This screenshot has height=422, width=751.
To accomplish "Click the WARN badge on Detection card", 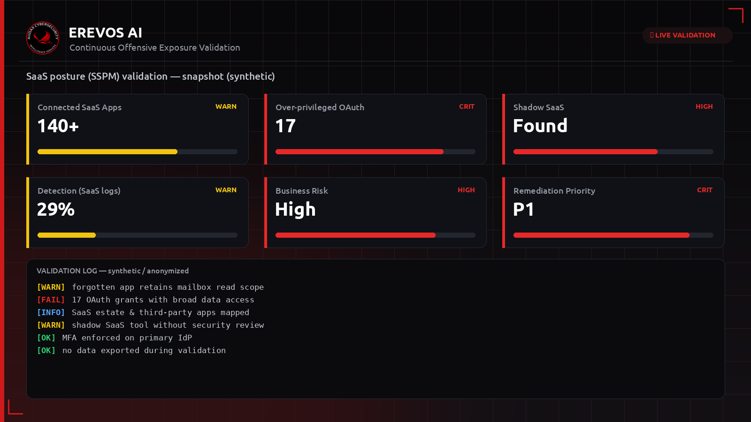I will [226, 190].
